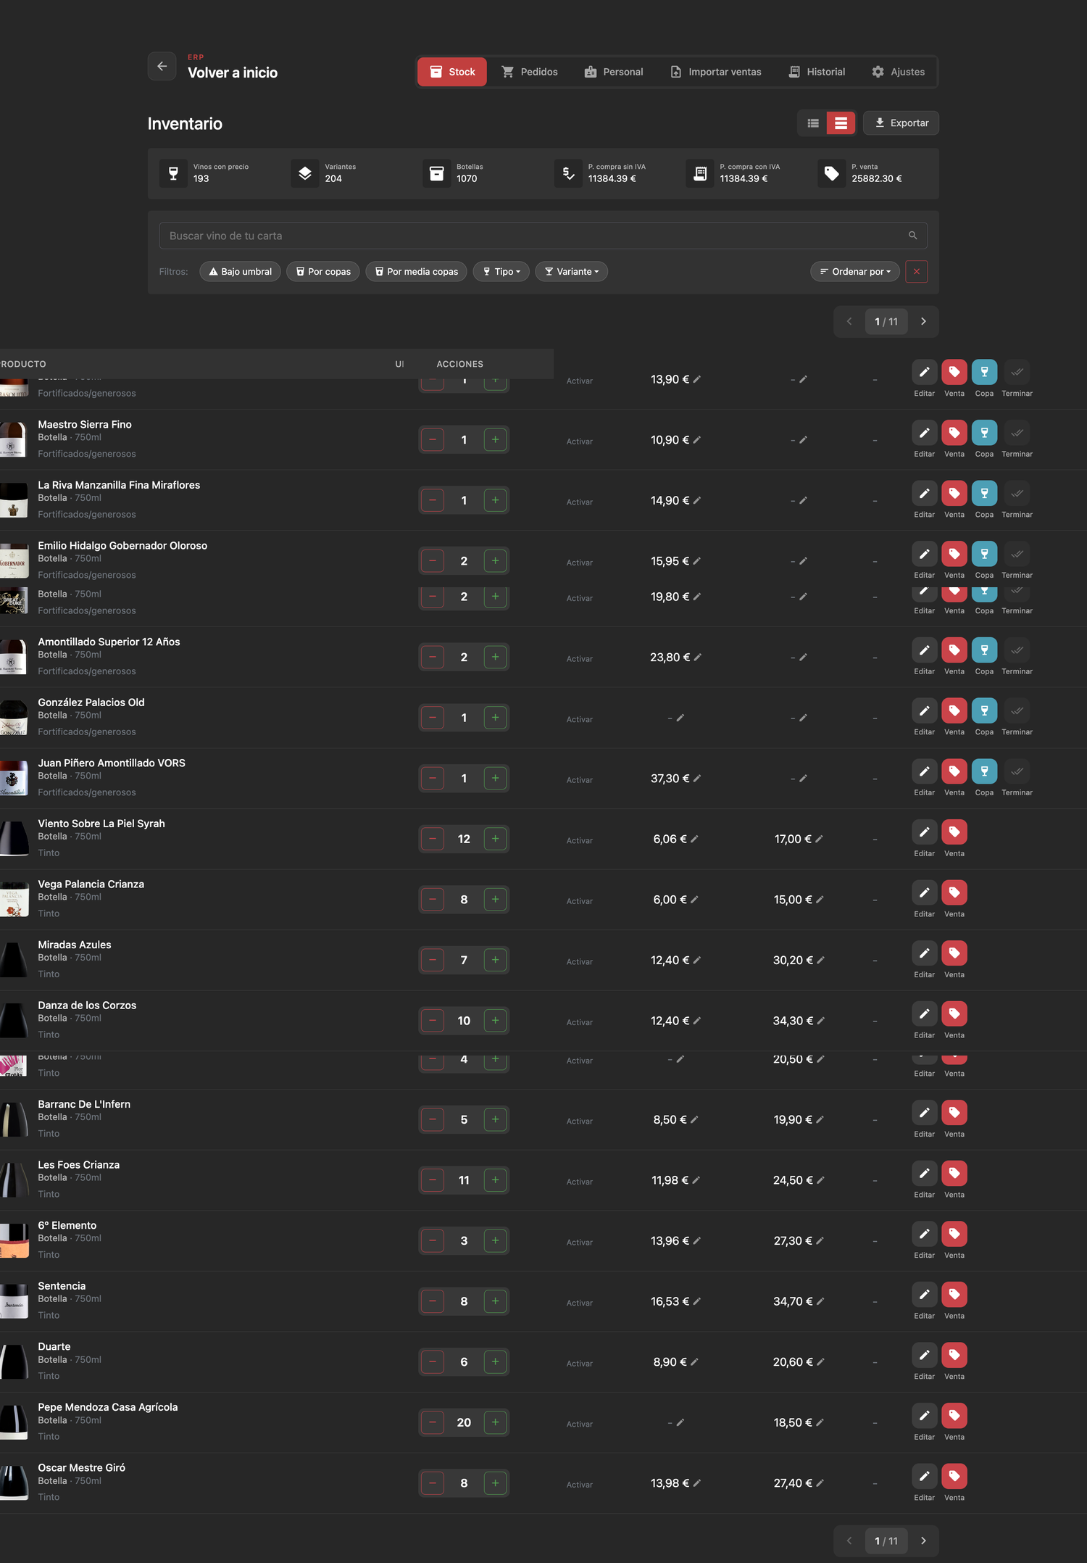Register sale of Sentencia
The height and width of the screenshot is (1563, 1087).
pyautogui.click(x=954, y=1294)
